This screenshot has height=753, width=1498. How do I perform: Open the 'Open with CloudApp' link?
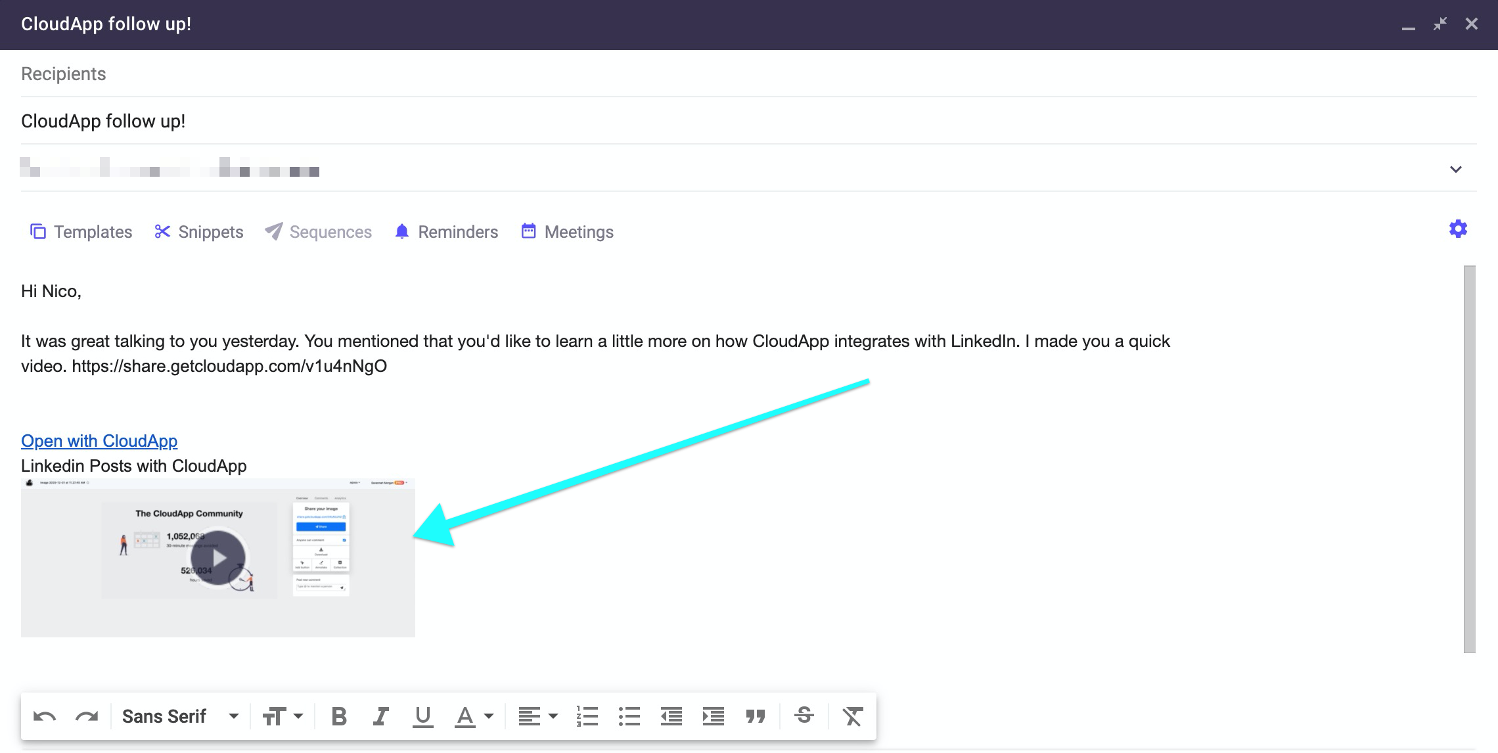[x=99, y=441]
